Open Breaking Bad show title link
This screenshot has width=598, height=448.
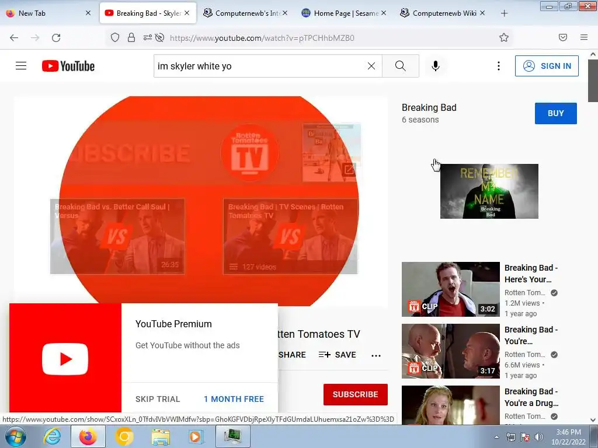[429, 107]
